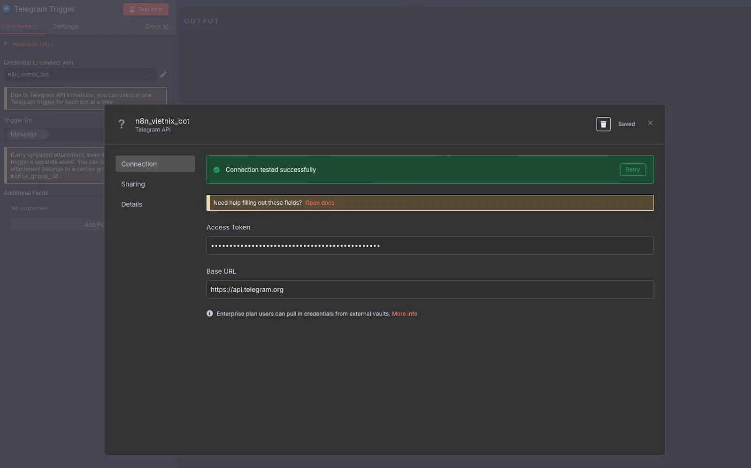The width and height of the screenshot is (751, 468).
Task: Click the info icon beside Enterprise plan note
Action: click(210, 314)
